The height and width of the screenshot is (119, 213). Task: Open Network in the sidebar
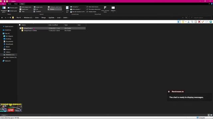(x=8, y=61)
